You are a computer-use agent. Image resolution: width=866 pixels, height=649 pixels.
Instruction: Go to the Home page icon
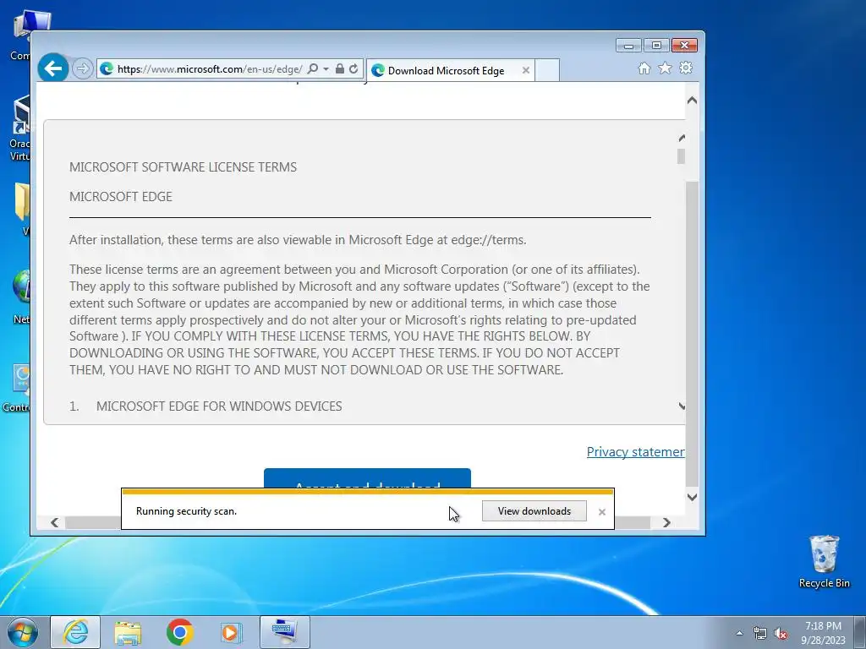coord(644,68)
